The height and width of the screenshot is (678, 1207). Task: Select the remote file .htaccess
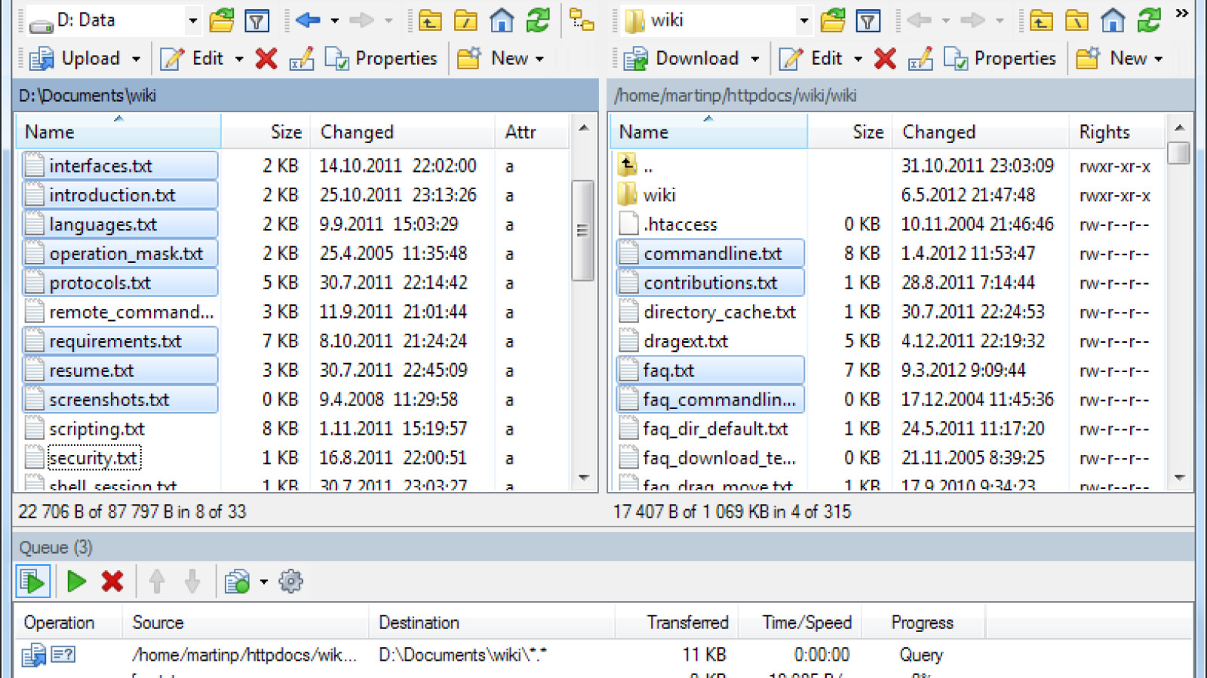[x=668, y=224]
